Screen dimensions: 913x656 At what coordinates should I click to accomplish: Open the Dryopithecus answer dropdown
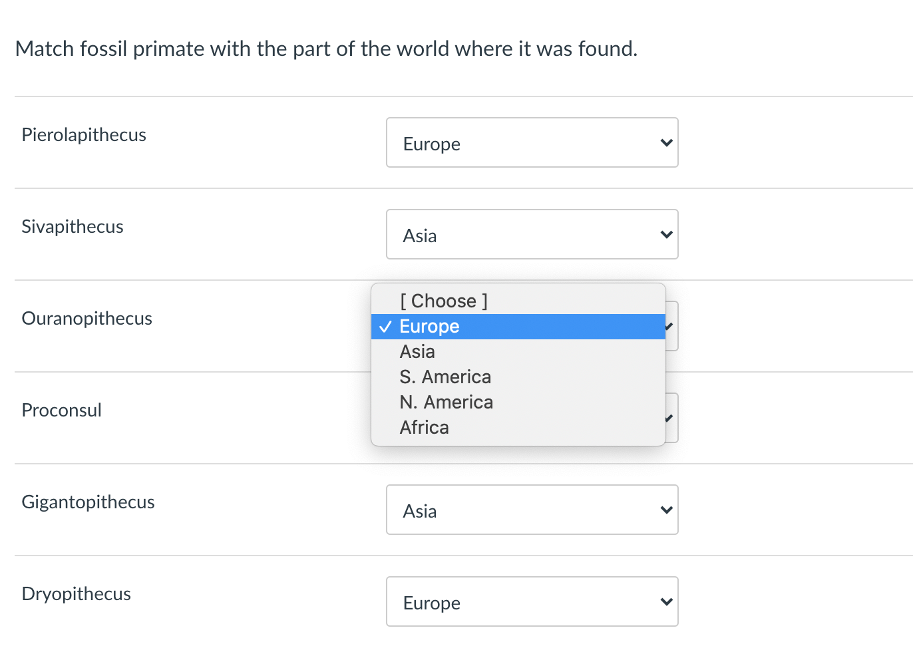(532, 602)
